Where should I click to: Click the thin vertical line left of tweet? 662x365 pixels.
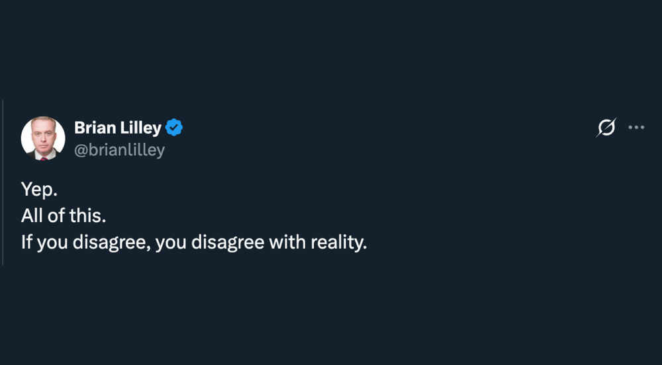pos(3,182)
